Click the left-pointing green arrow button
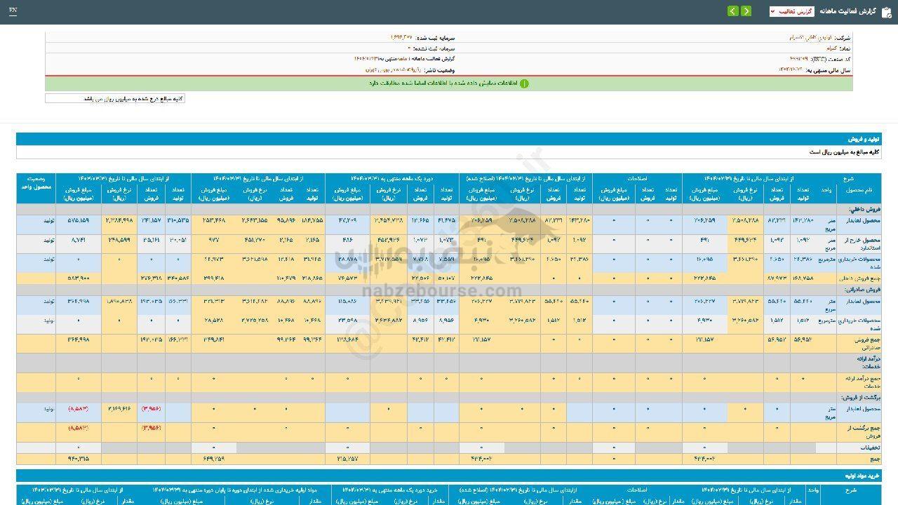 click(x=732, y=11)
